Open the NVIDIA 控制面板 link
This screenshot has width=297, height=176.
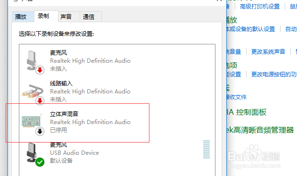point(247,112)
